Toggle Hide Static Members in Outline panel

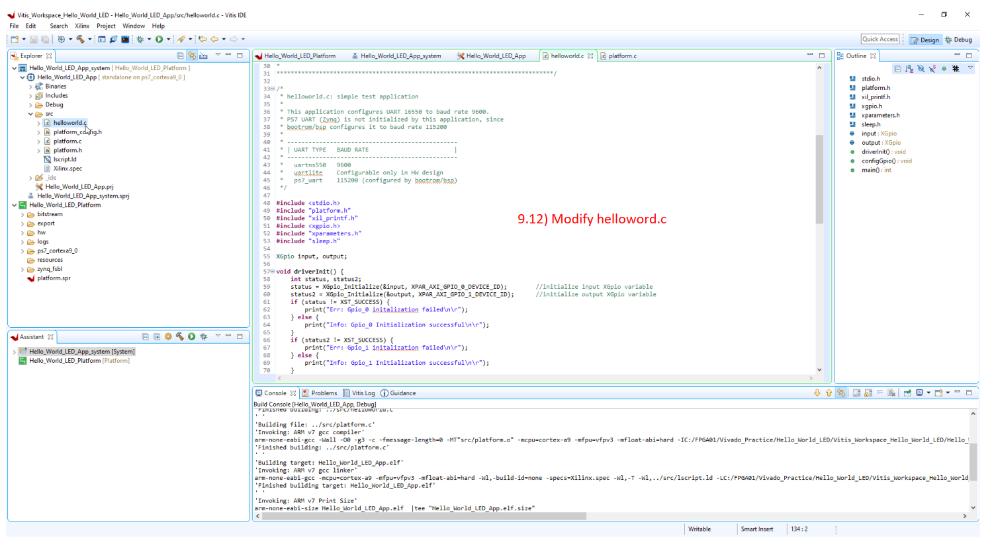932,69
